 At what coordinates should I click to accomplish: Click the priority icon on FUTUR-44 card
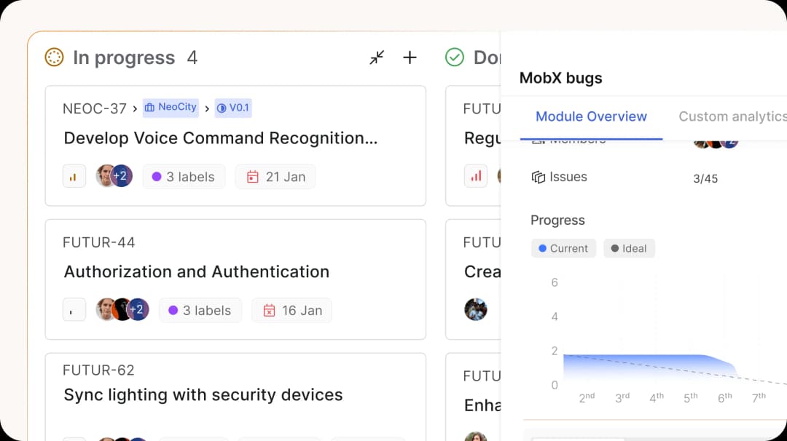[74, 309]
